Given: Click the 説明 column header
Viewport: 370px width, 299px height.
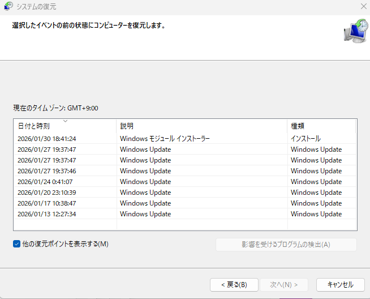Looking at the screenshot, I should [x=127, y=126].
